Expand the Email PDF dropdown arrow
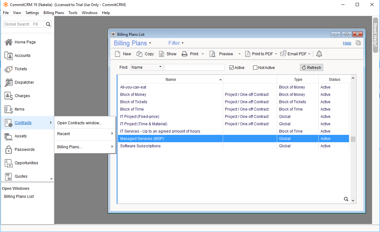This screenshot has width=380, height=232. click(x=309, y=54)
